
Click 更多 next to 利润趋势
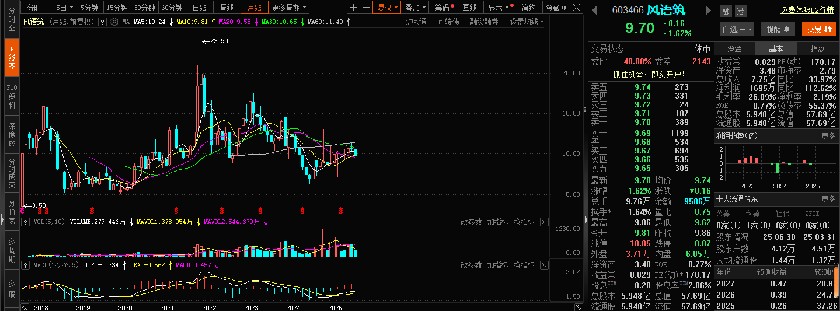pyautogui.click(x=828, y=136)
